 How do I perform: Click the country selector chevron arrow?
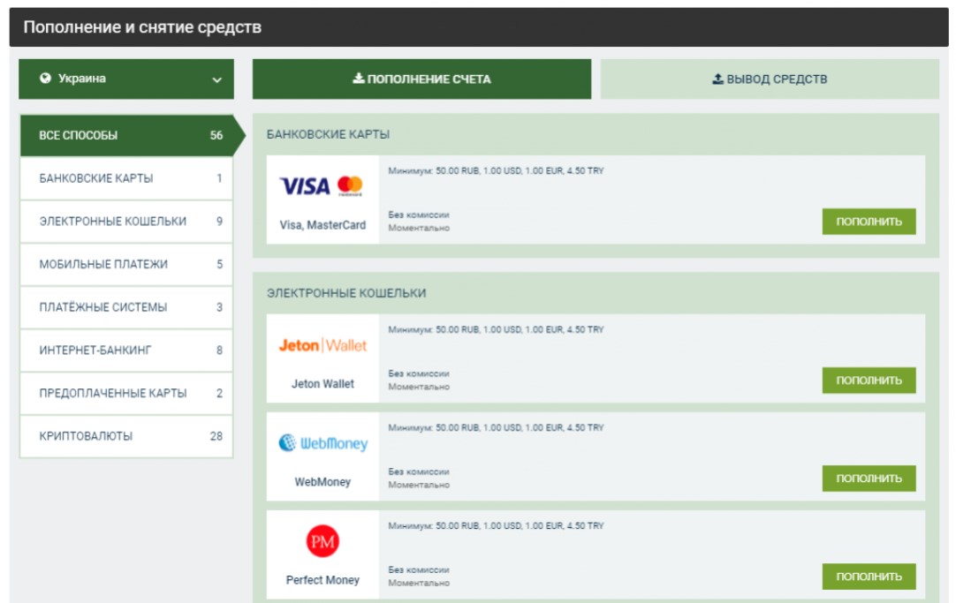tap(216, 80)
